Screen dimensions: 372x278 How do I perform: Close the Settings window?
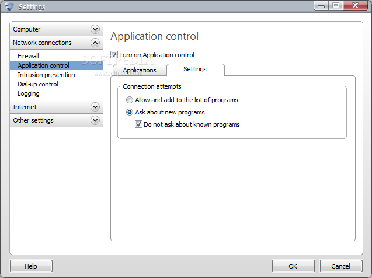pyautogui.click(x=355, y=5)
